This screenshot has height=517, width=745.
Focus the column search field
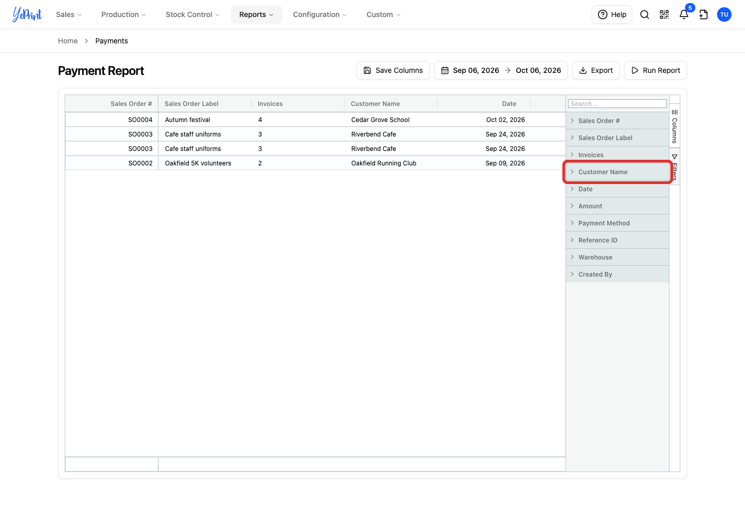(x=617, y=103)
